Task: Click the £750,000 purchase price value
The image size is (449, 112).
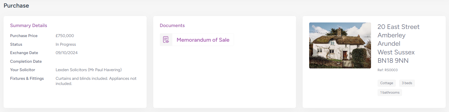Action: 65,36
